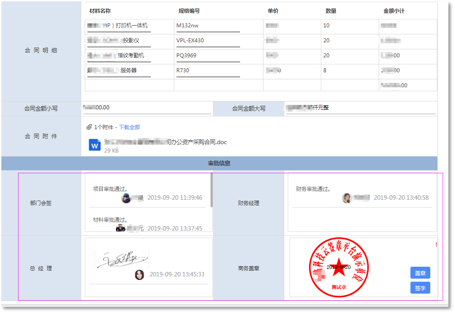Focus the R730 specification field

207,71
